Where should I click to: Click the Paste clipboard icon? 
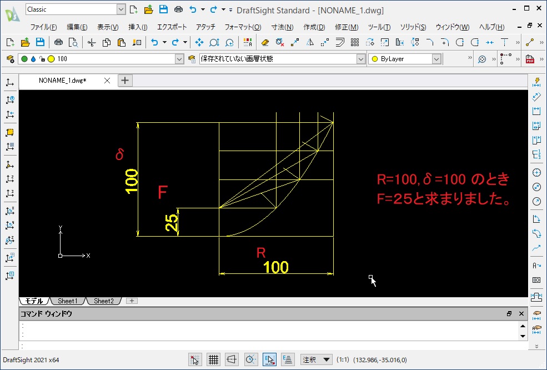pyautogui.click(x=122, y=43)
